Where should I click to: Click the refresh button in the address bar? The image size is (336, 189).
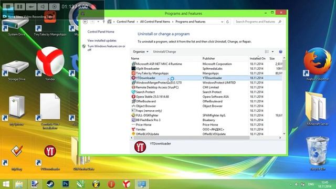227,22
